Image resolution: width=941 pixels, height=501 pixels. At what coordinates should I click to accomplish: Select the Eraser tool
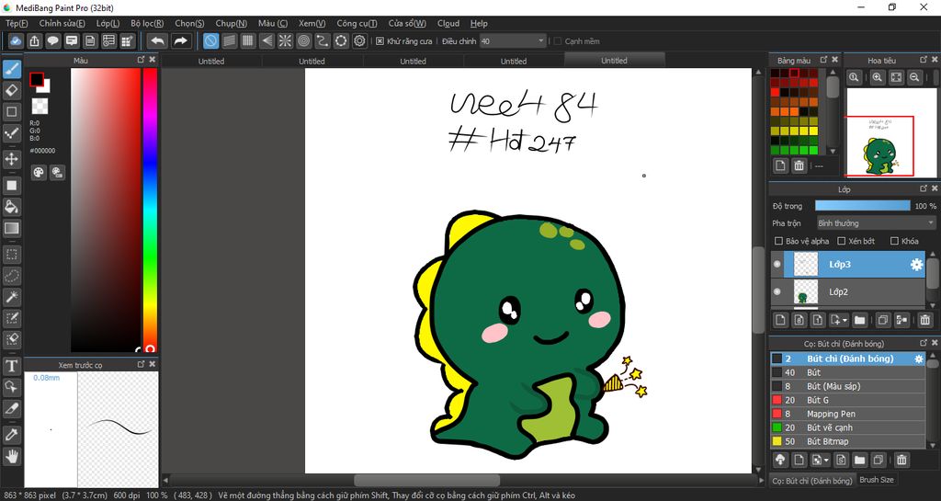click(x=11, y=91)
